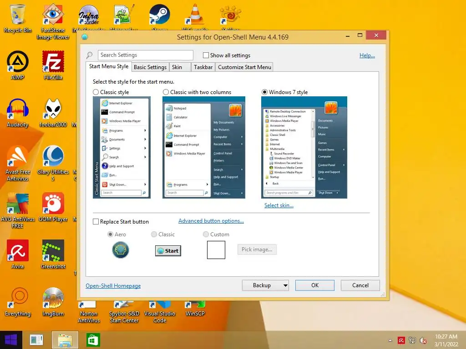The width and height of the screenshot is (466, 349).
Task: Open Advanced button options... link
Action: (x=211, y=221)
